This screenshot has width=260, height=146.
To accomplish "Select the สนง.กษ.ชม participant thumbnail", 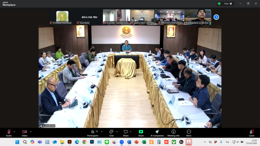I will click(89, 17).
